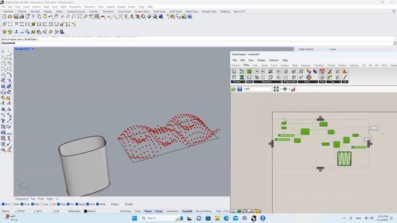Click the Python script icon in Grasshopper ribbon

point(309,77)
